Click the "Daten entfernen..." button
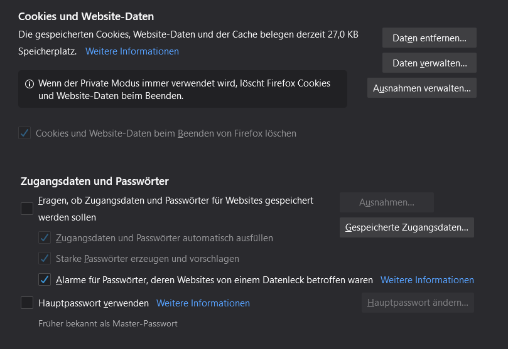508x349 pixels. coord(430,38)
